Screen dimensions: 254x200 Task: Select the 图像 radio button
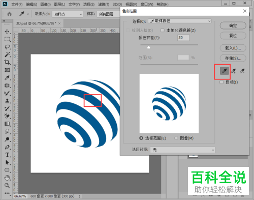[176, 138]
